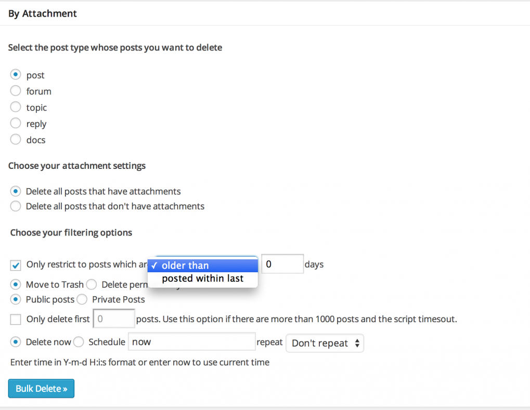Select the "docs" post type

(15, 140)
